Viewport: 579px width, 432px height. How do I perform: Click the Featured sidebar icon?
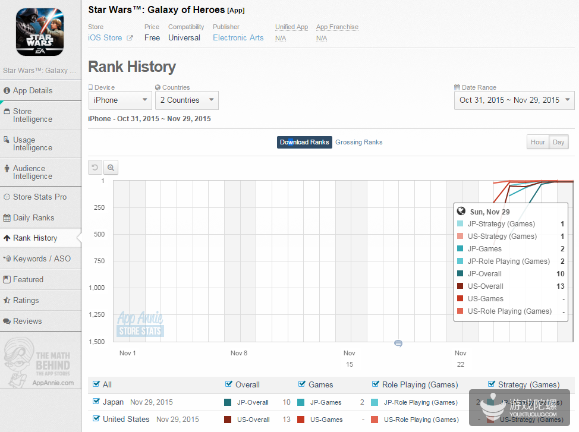coord(7,279)
